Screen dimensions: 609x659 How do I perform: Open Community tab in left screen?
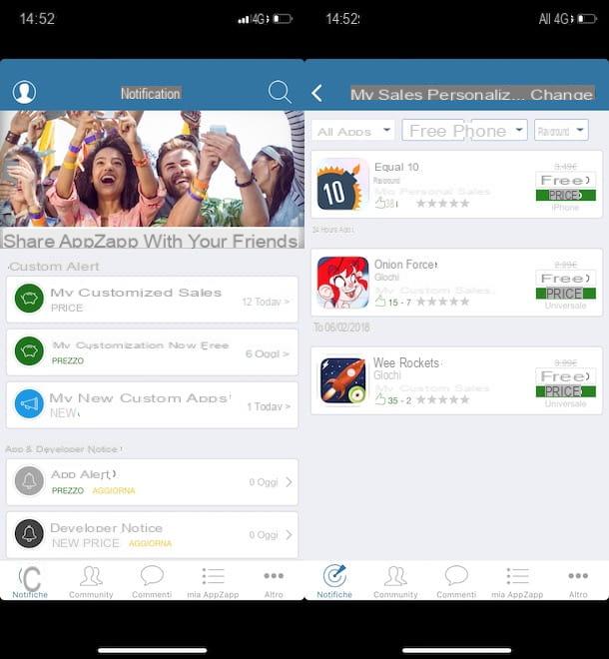[91, 582]
